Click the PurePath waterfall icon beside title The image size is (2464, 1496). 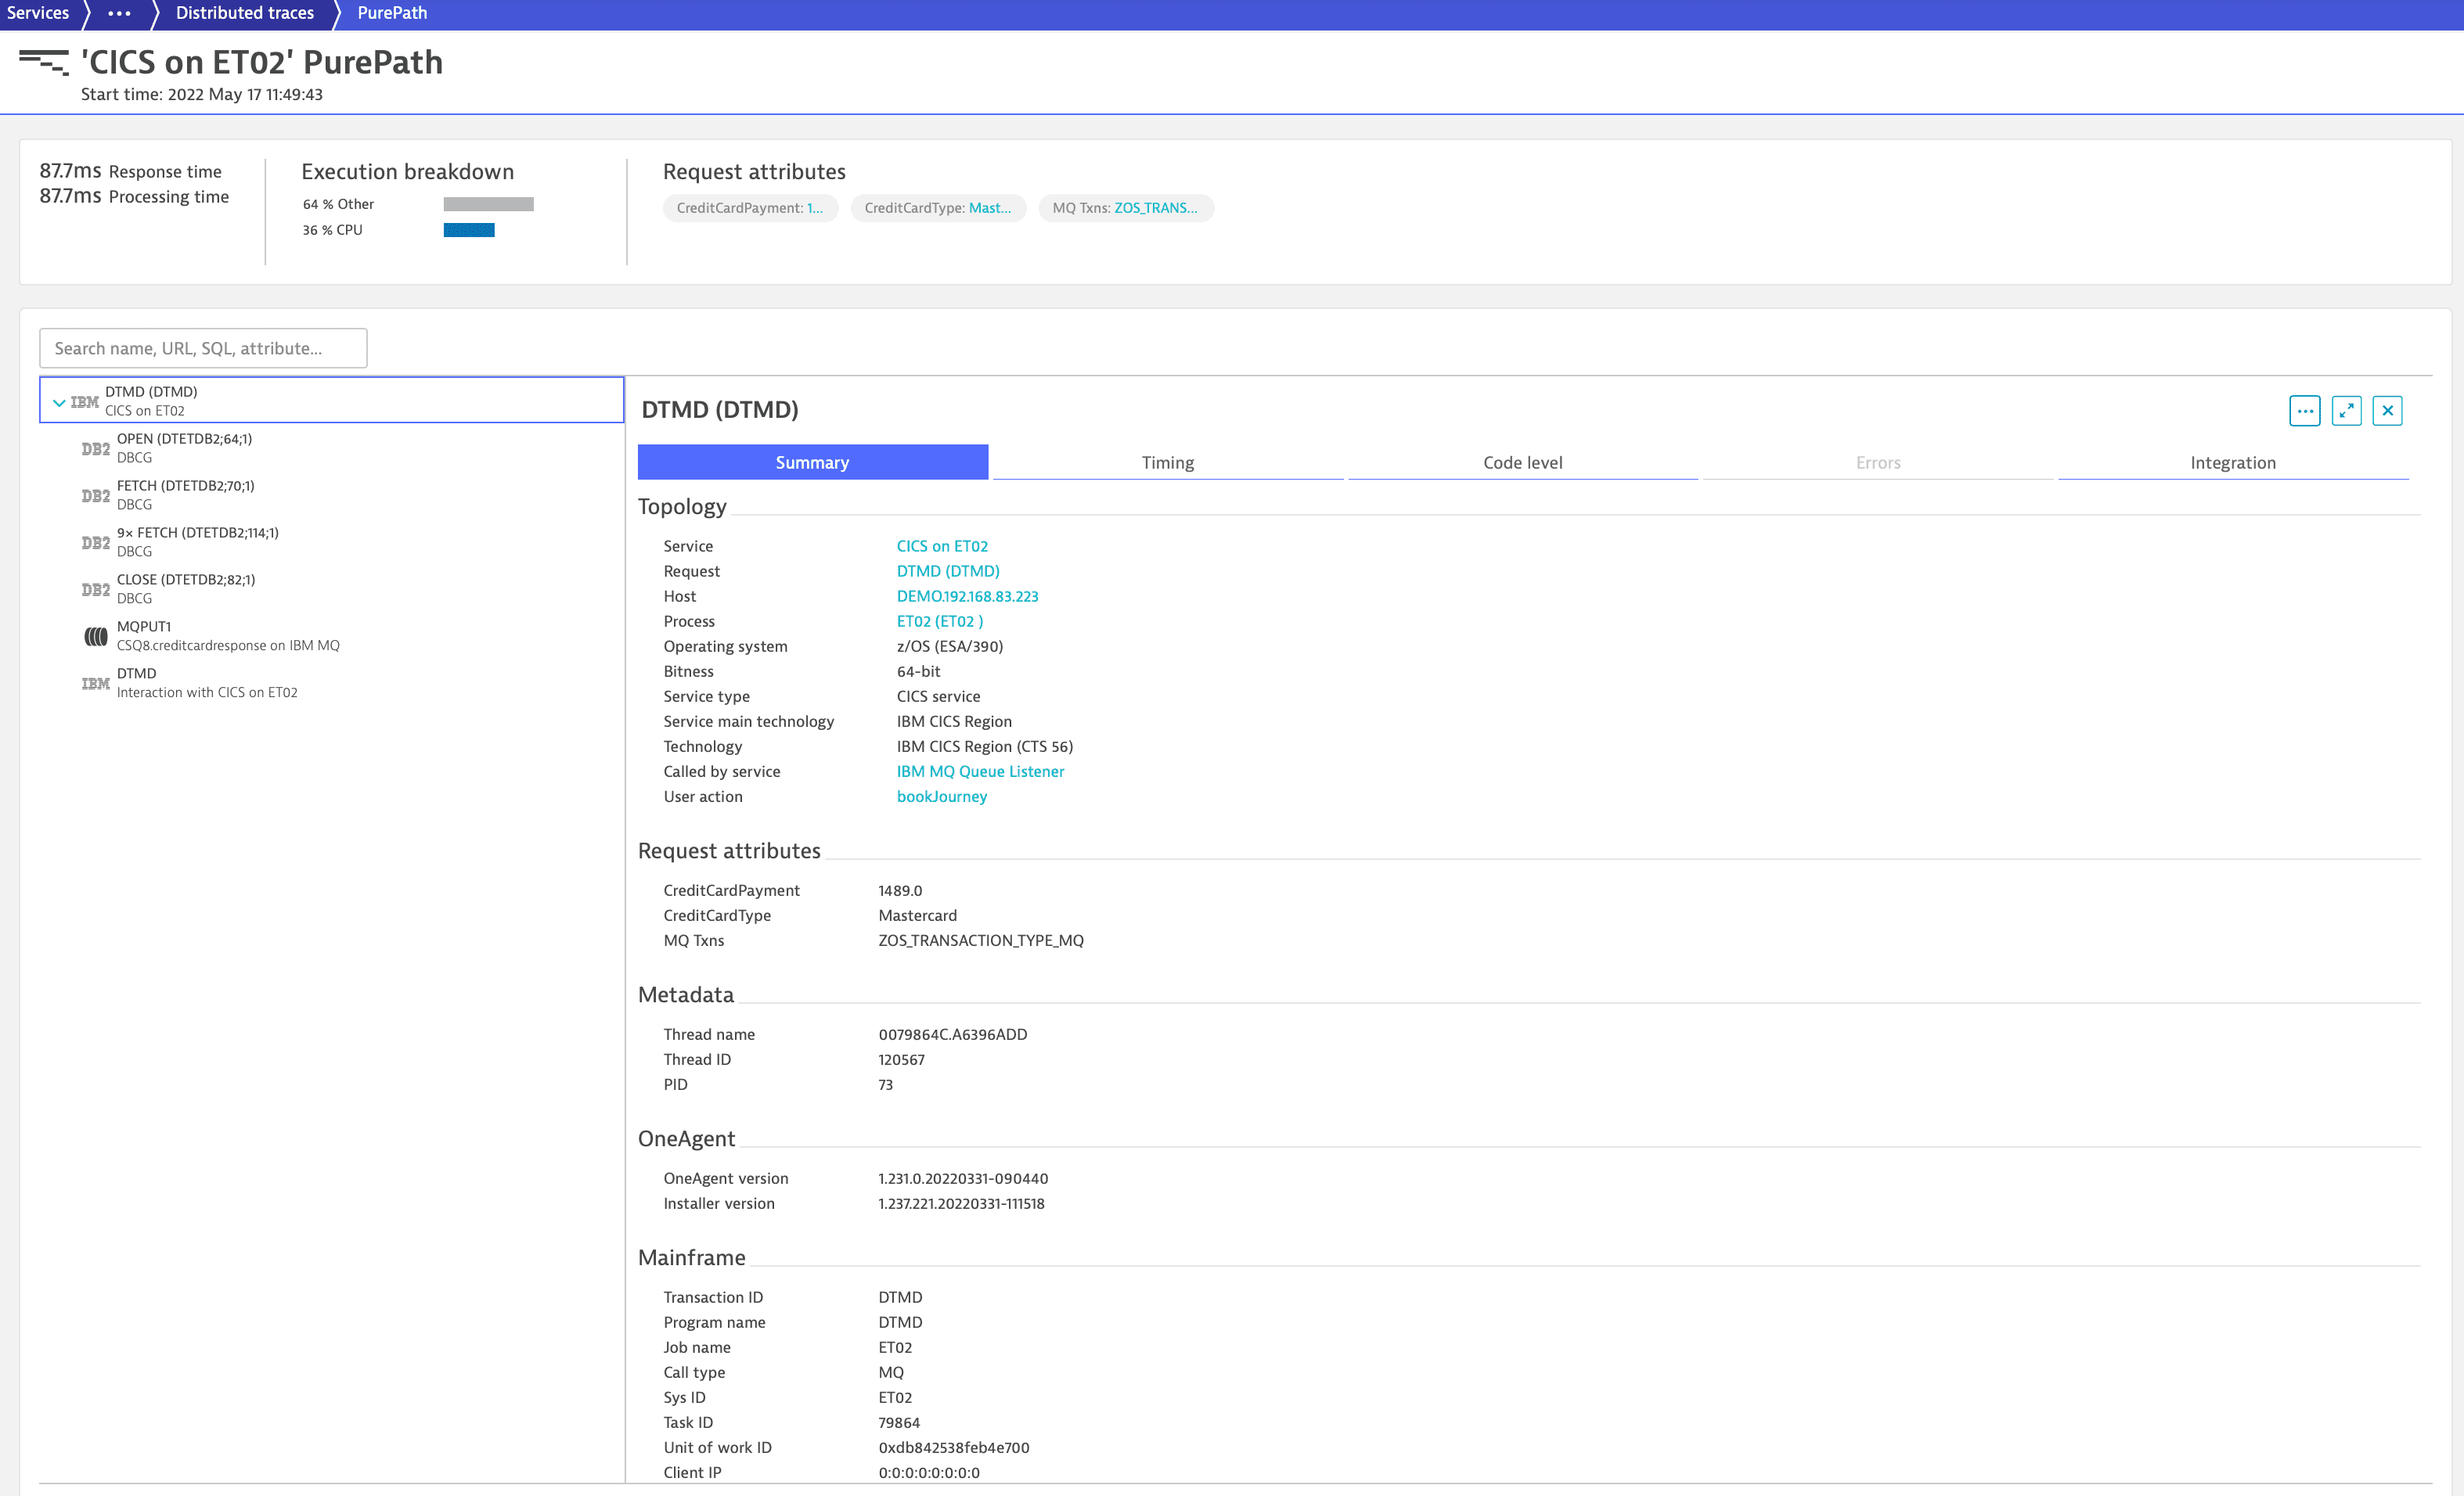pyautogui.click(x=44, y=63)
